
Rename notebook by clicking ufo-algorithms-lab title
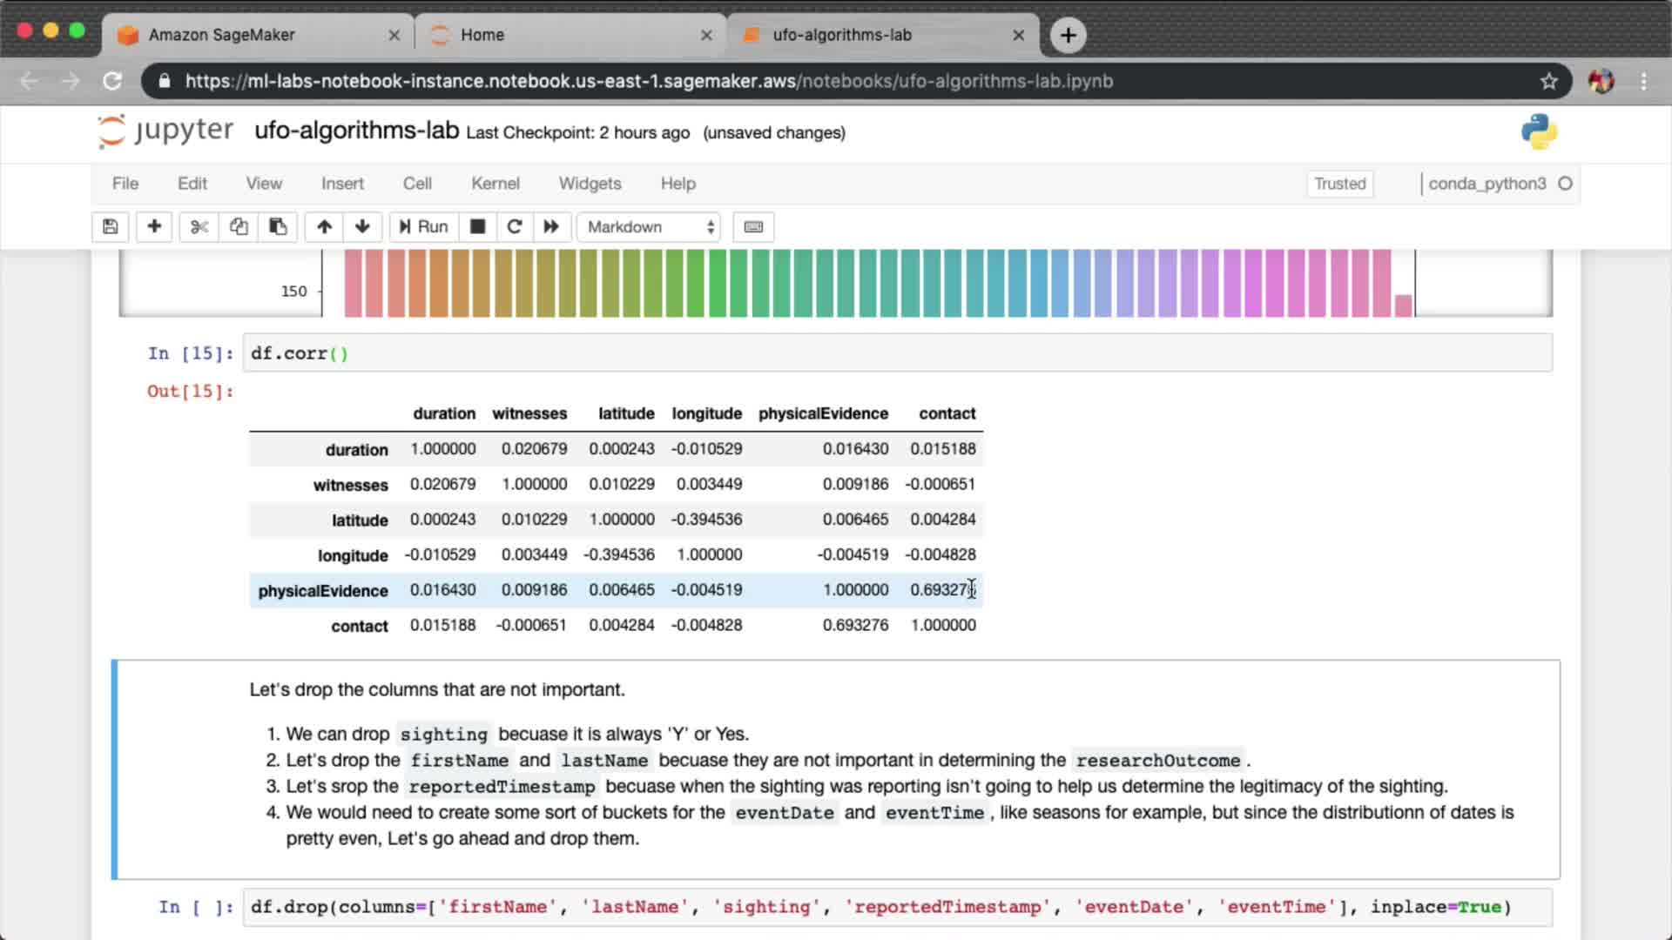click(356, 131)
